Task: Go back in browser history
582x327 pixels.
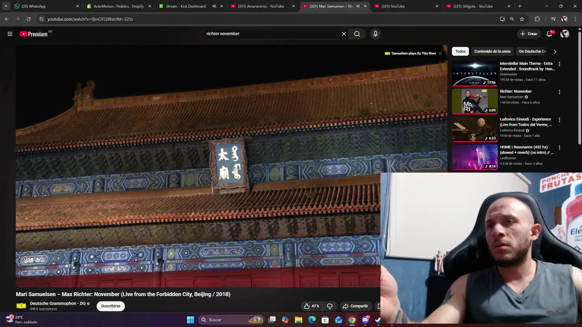Action: point(6,19)
